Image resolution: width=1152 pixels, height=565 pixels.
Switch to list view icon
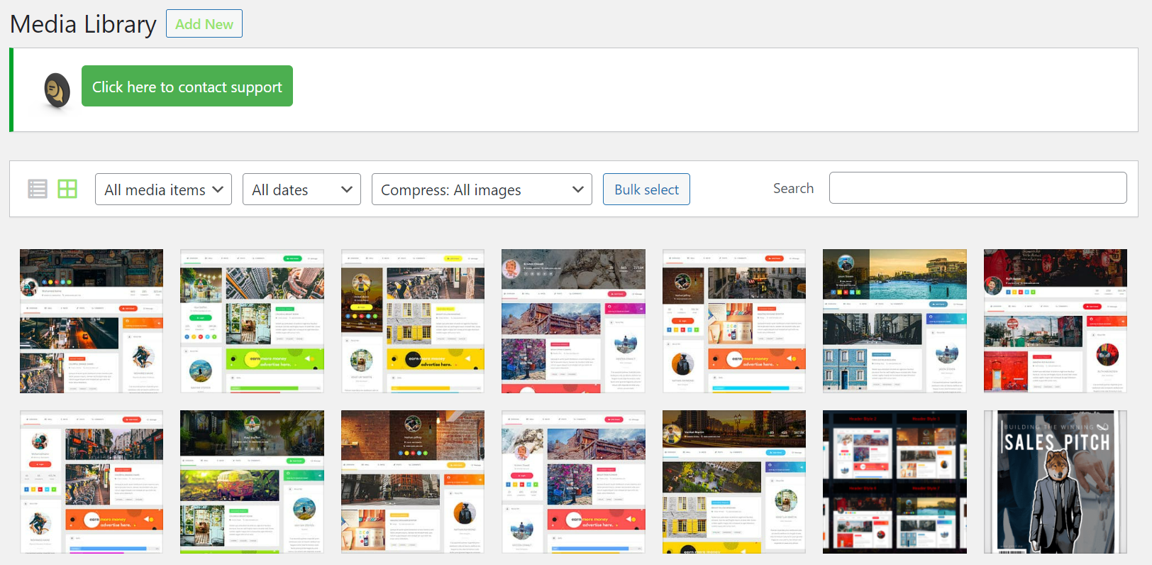(x=38, y=189)
